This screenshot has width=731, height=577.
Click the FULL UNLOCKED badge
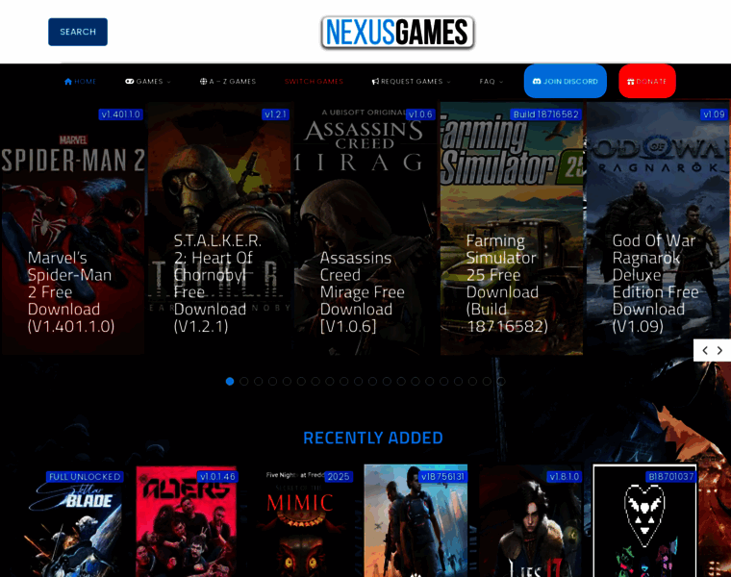[x=85, y=477]
